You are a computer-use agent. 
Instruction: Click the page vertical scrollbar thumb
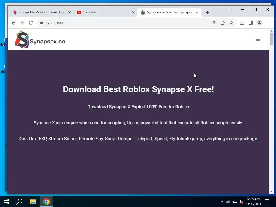(x=271, y=39)
